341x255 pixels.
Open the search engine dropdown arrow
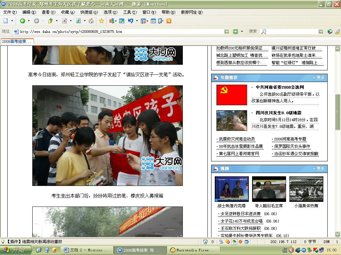321,32
